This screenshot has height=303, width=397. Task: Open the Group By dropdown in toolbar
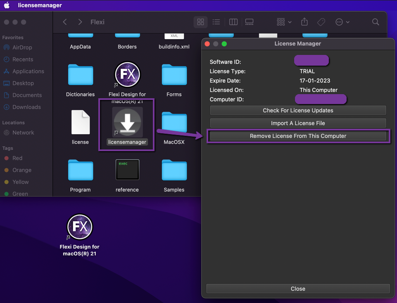(x=284, y=22)
